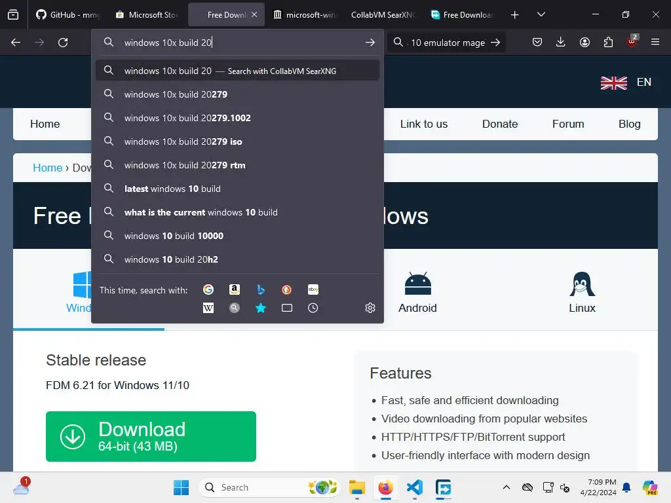Click Home in site navigation
The width and height of the screenshot is (671, 503).
(x=45, y=124)
